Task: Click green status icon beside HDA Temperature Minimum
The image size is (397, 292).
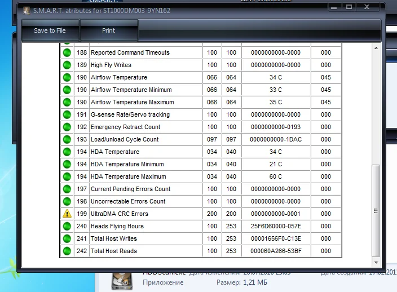Action: pyautogui.click(x=67, y=164)
